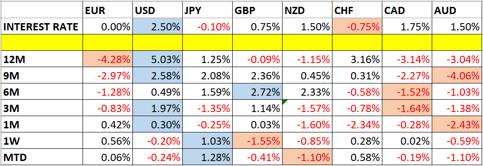Select the 1M AUD cell showing -2.43%

[457, 124]
